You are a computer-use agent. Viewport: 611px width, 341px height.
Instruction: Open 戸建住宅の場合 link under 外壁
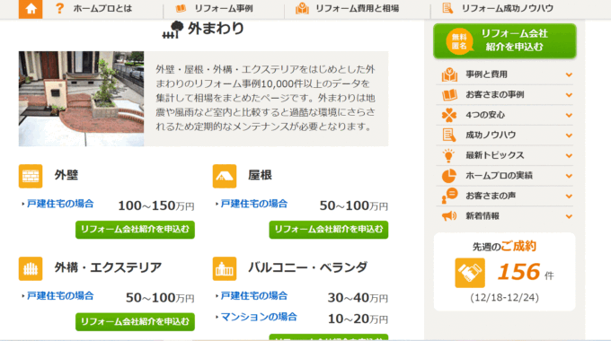point(60,204)
